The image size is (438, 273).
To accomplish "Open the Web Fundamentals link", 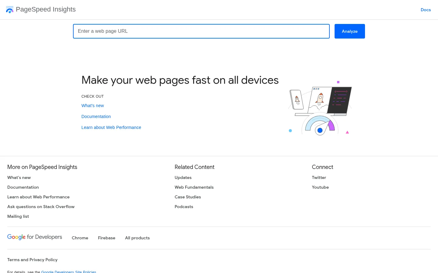I will tap(194, 187).
